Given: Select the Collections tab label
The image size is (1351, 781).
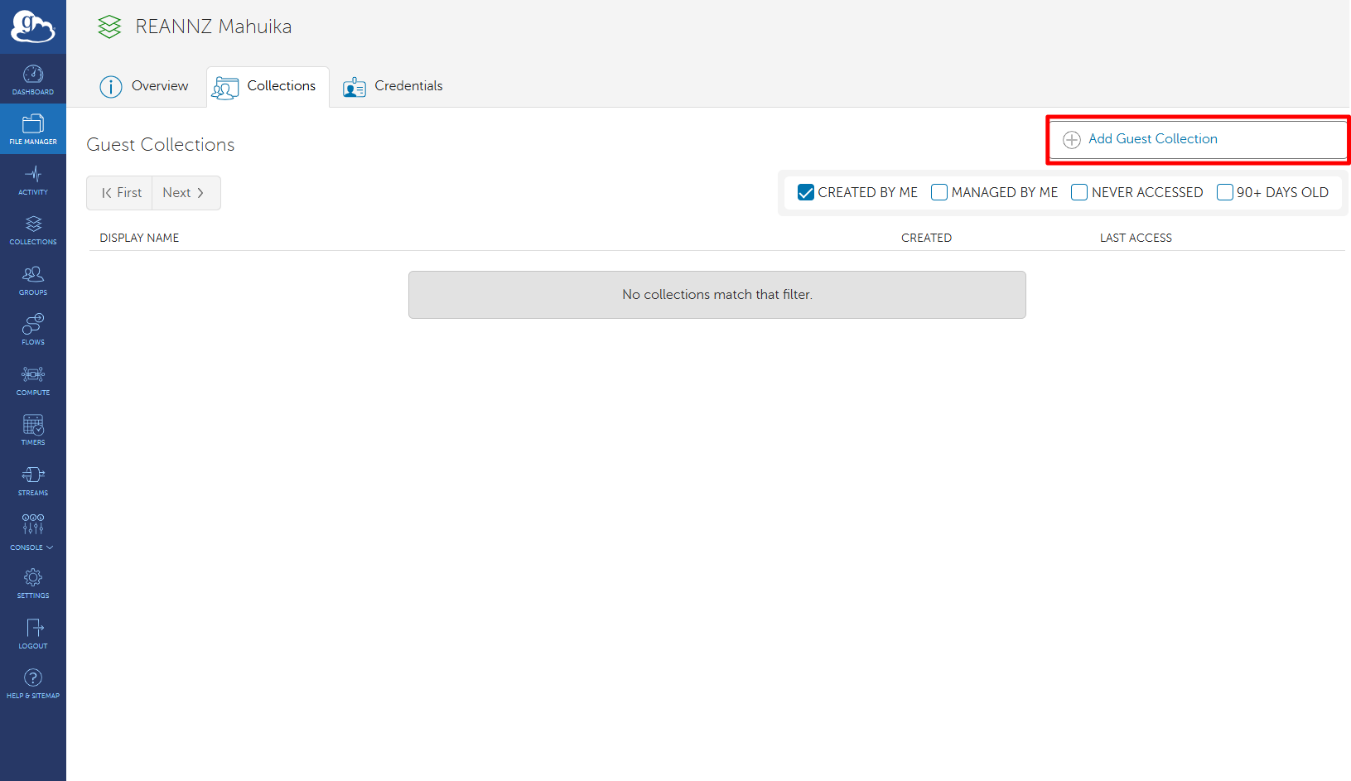Looking at the screenshot, I should click(282, 86).
